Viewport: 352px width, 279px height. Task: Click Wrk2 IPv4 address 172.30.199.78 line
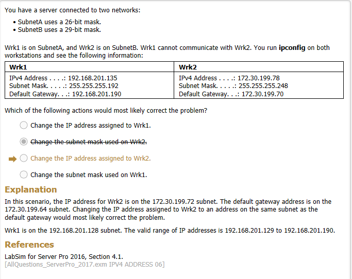click(x=229, y=78)
